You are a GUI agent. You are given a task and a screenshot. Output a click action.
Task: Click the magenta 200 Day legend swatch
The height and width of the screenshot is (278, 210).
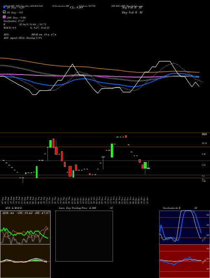point(5,17)
